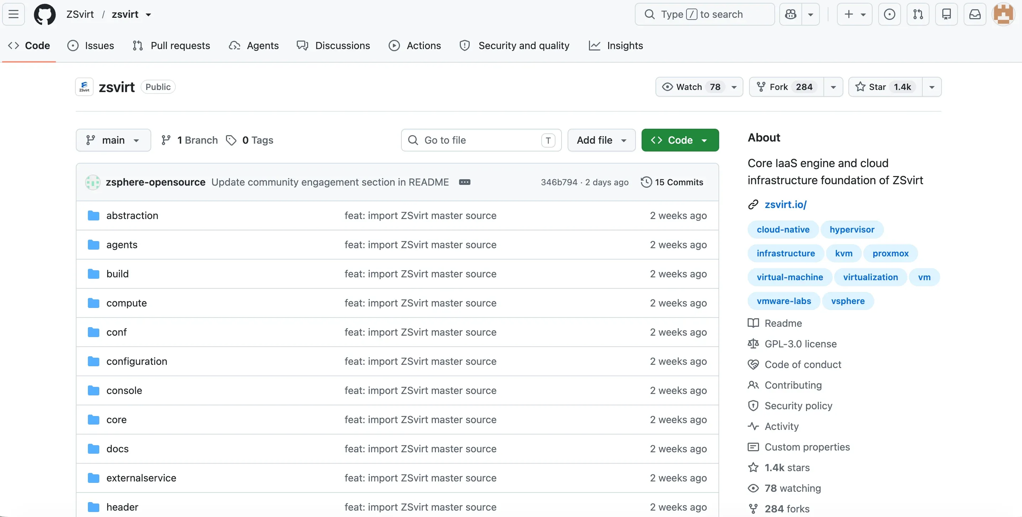Star the zsvirt repository

[885, 87]
